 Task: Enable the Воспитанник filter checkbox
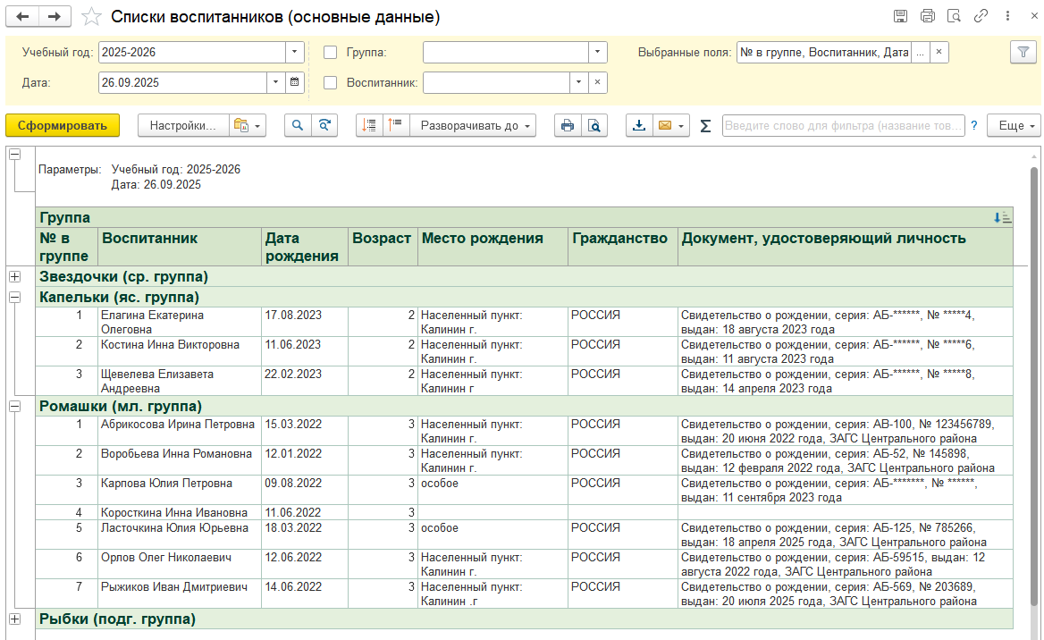click(331, 83)
